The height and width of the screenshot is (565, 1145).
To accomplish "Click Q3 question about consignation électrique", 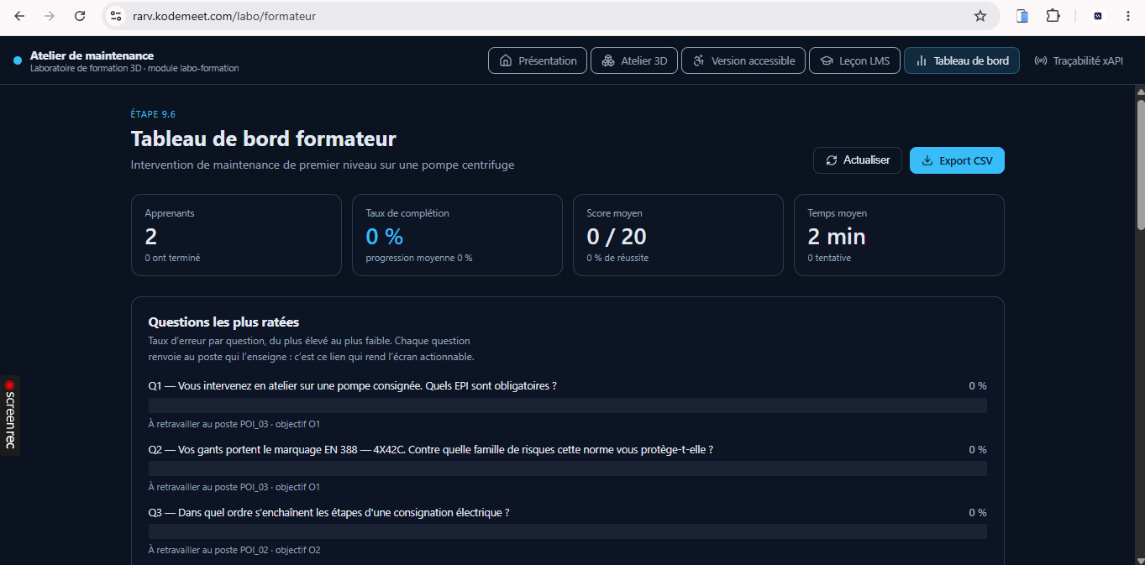I will click(x=328, y=513).
